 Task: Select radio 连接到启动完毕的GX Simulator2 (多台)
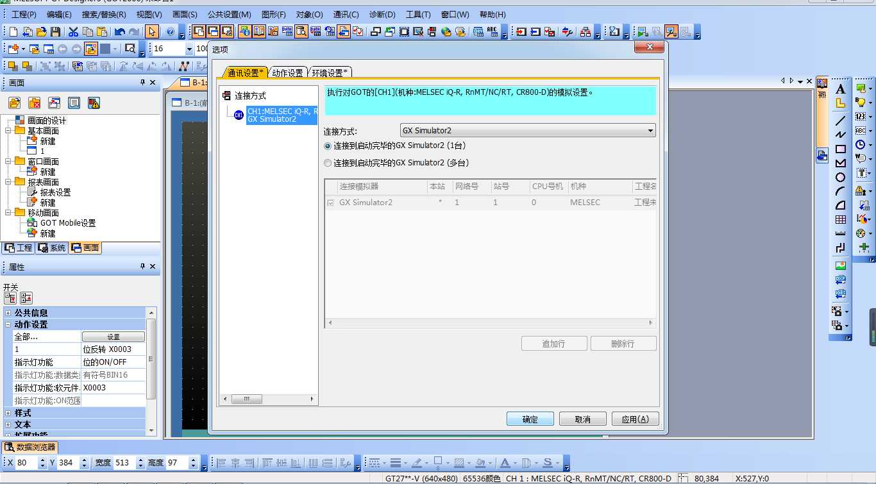click(x=328, y=163)
